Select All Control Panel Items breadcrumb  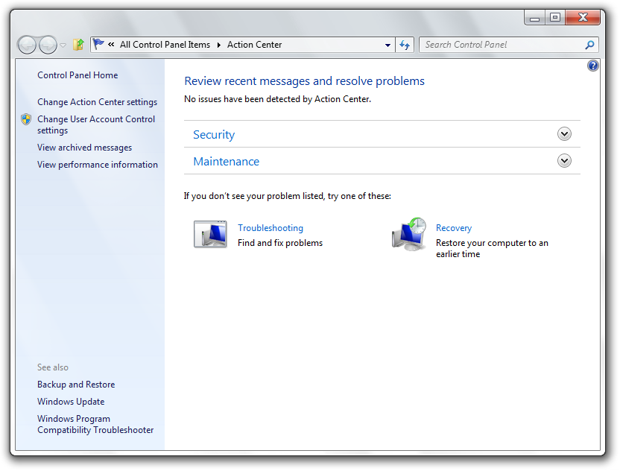coord(165,45)
